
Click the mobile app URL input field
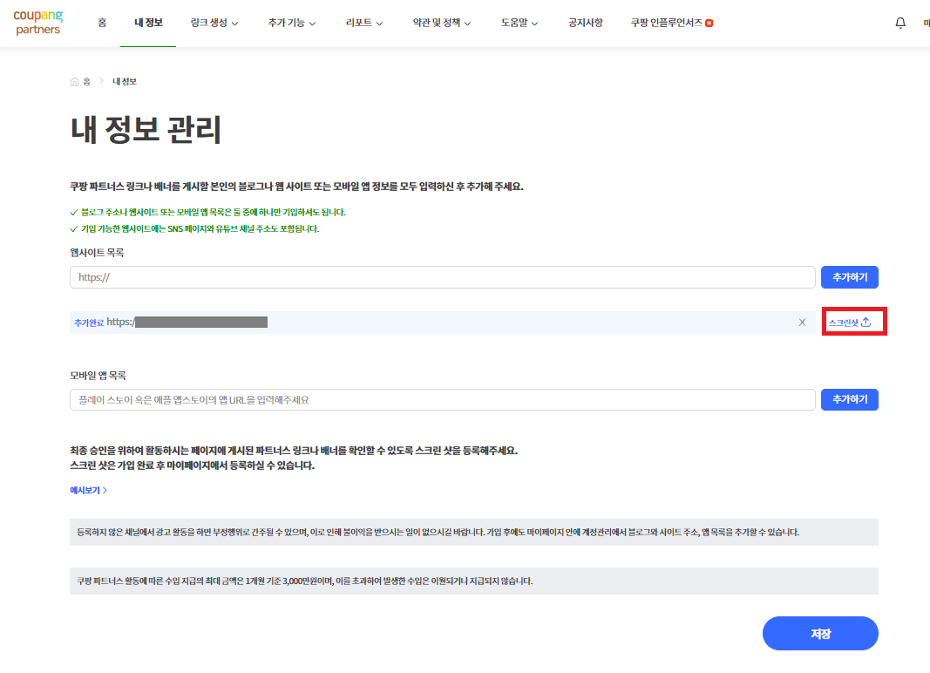[443, 400]
